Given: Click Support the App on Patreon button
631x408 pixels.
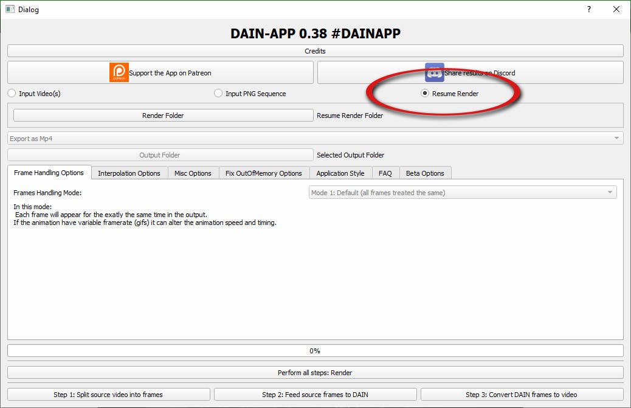Looking at the screenshot, I should coord(160,72).
